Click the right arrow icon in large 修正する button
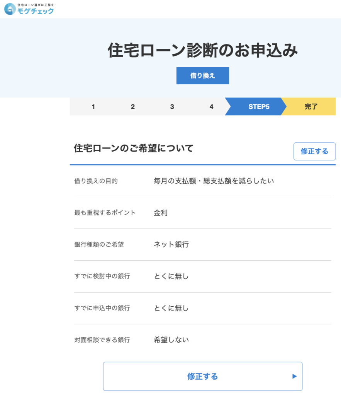The image size is (341, 396). pos(294,376)
